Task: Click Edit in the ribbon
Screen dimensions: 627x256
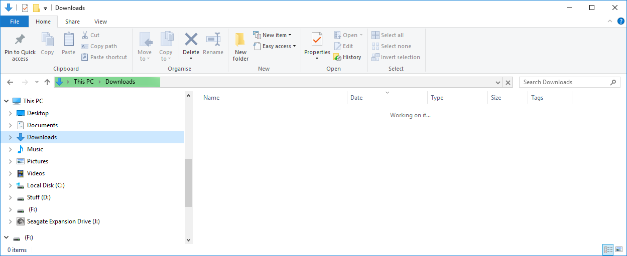Action: pos(344,46)
